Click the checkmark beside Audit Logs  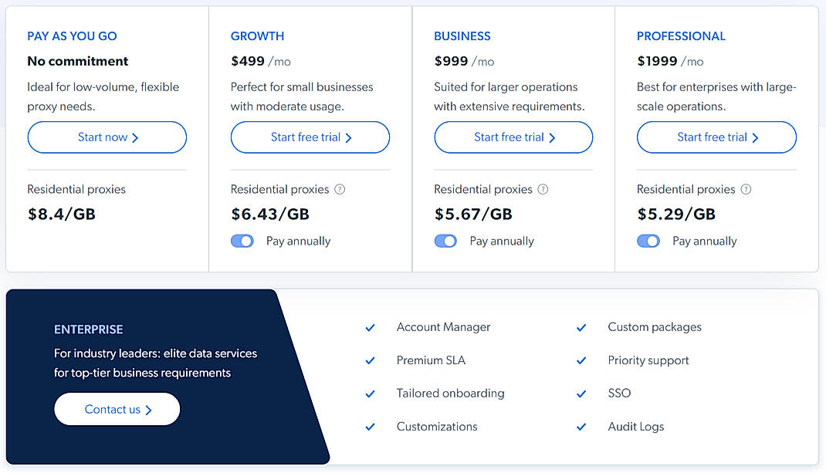pos(581,427)
